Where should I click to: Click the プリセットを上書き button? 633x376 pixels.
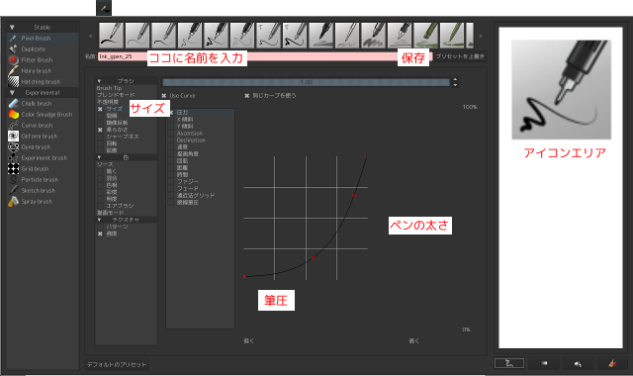pos(460,56)
